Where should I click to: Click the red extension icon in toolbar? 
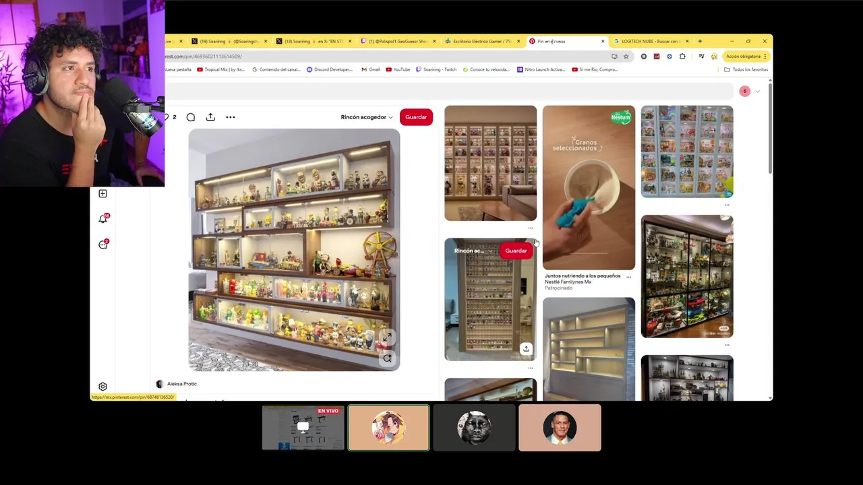pyautogui.click(x=656, y=57)
